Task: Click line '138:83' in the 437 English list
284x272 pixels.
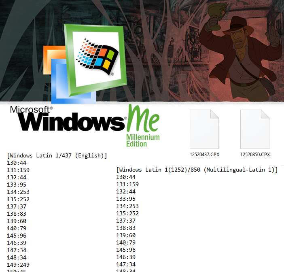Action: (x=17, y=214)
